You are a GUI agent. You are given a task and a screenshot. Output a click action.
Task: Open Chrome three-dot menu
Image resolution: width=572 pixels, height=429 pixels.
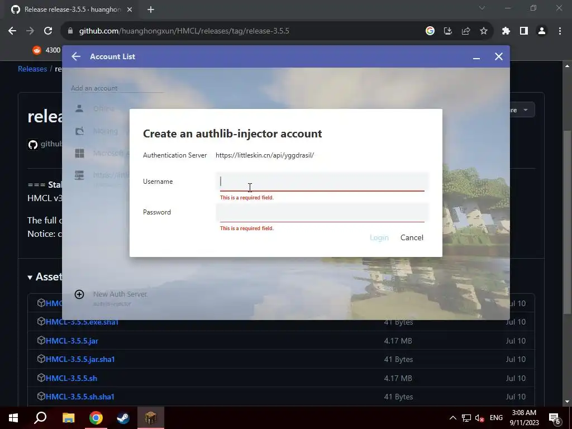(x=560, y=31)
